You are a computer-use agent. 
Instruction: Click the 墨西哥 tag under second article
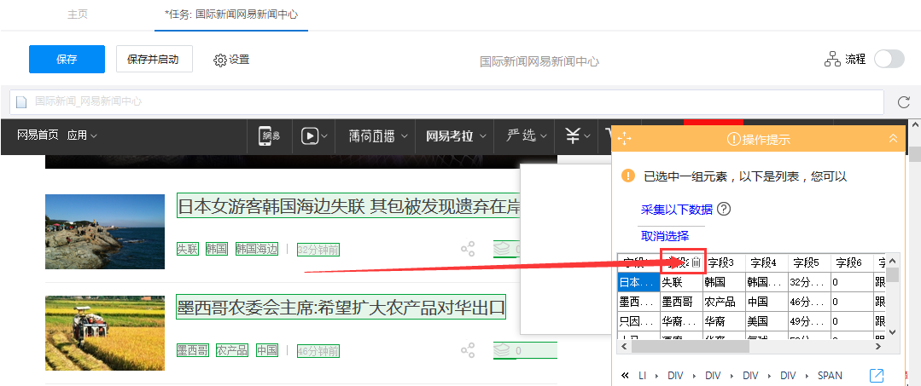tap(193, 351)
